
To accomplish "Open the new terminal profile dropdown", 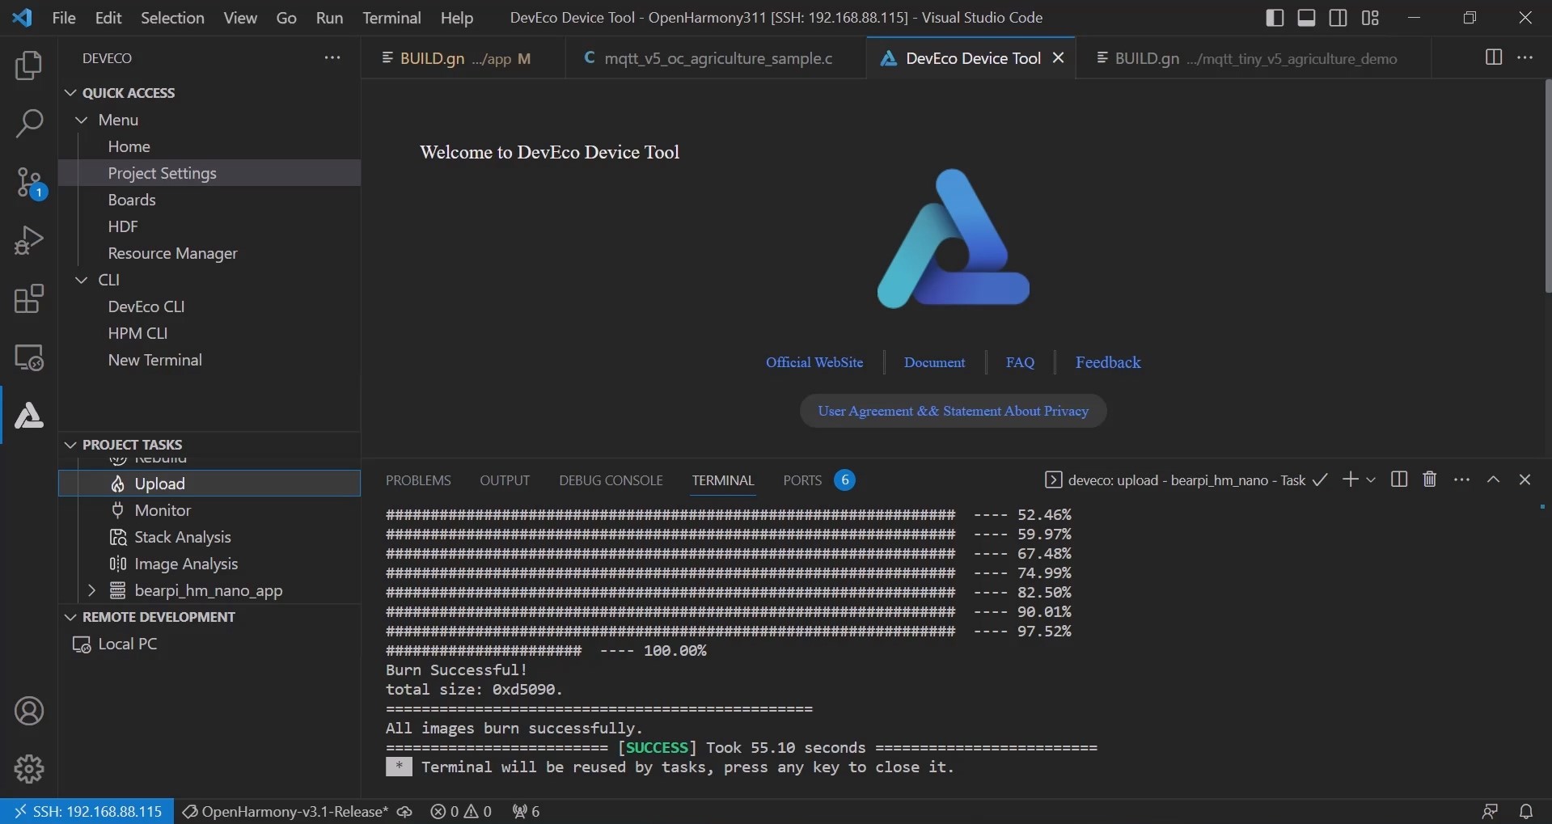I will [1371, 480].
